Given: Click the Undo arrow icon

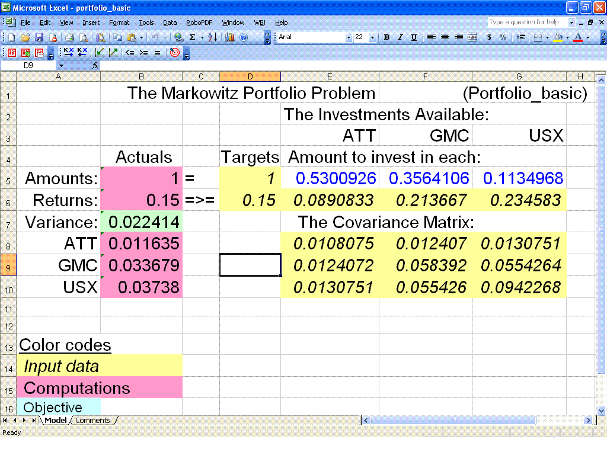Looking at the screenshot, I should [x=155, y=37].
